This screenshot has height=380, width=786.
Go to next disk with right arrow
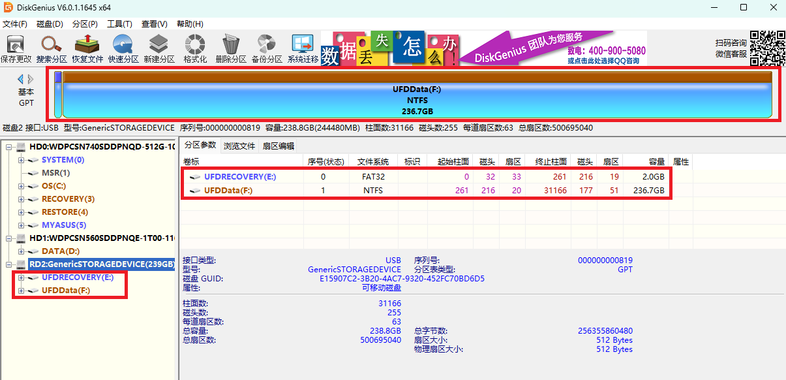pos(31,79)
